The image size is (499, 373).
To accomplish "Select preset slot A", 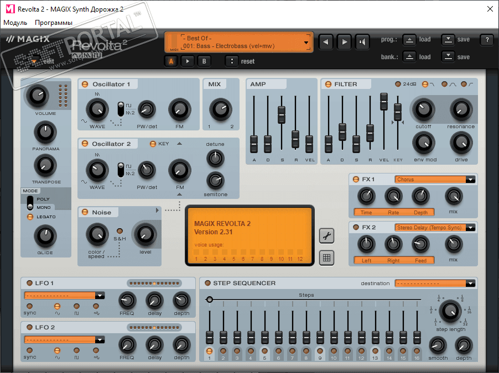I will [171, 61].
